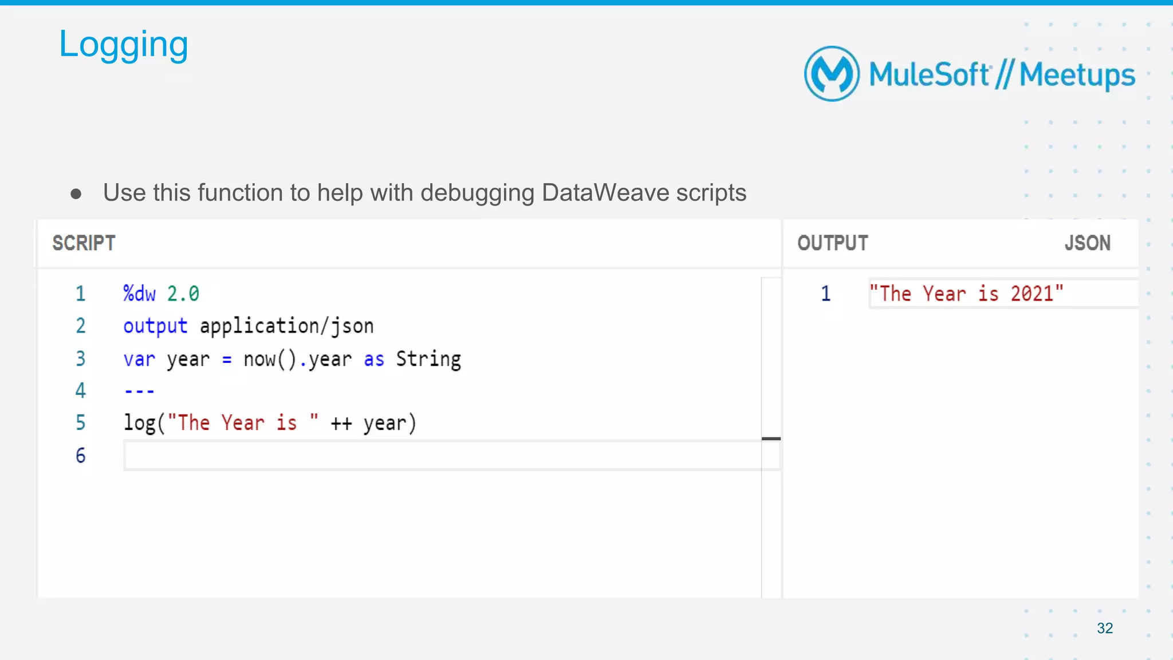Click the SCRIPT panel header
Screen dimensions: 1173x660
pos(84,243)
